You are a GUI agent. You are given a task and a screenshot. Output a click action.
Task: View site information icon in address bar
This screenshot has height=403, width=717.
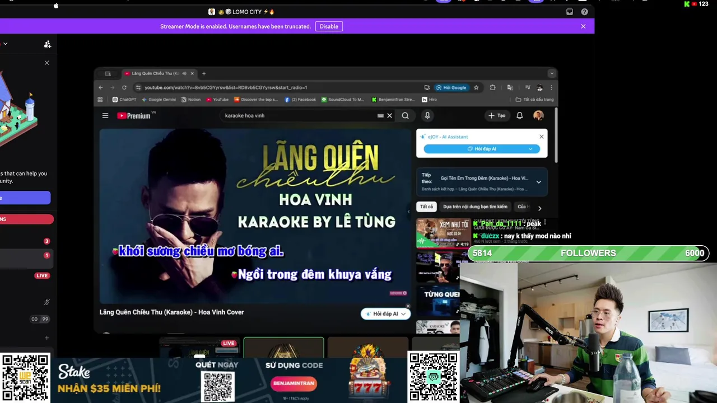pos(138,87)
